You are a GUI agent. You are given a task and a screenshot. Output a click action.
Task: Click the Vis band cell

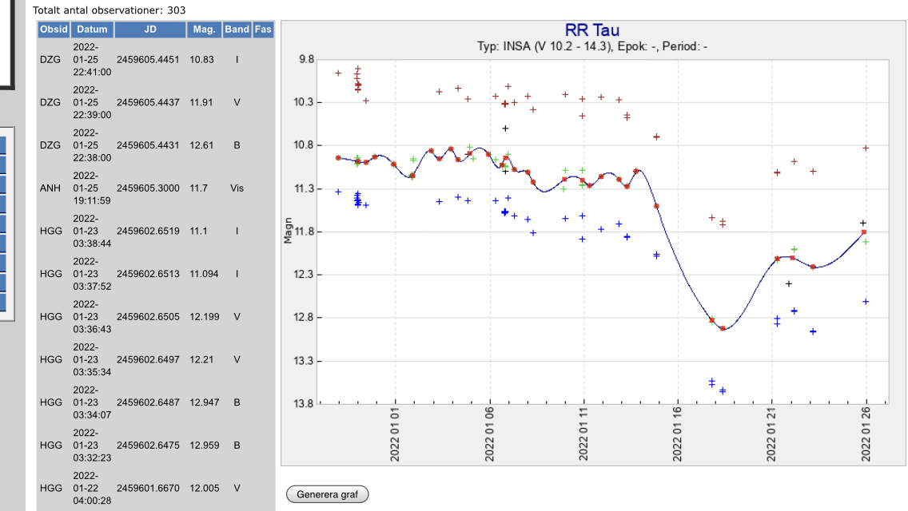[x=237, y=188]
